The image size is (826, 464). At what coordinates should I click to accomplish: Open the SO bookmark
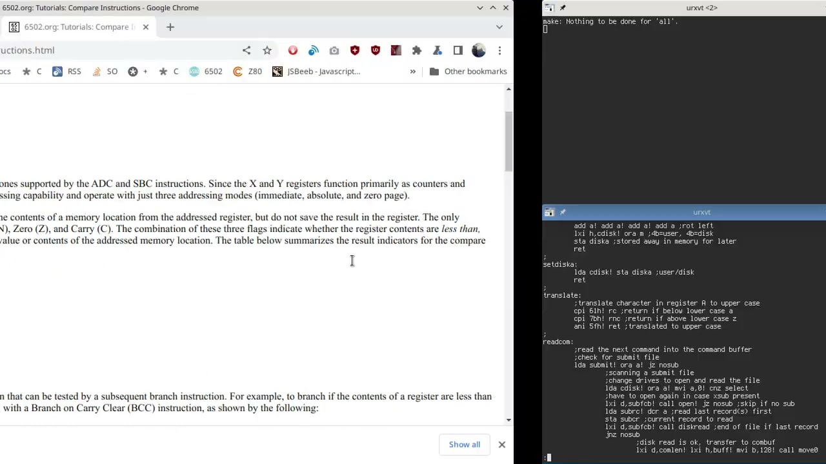click(x=105, y=72)
